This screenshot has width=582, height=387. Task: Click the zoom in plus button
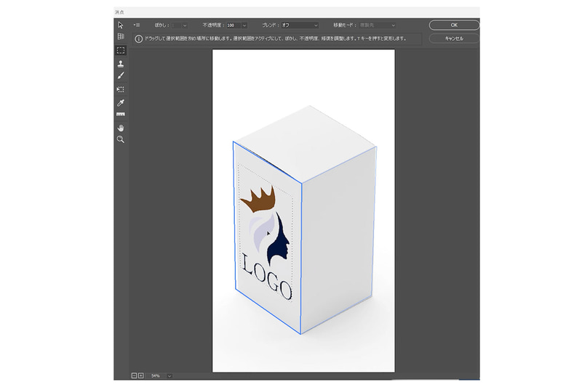click(x=140, y=375)
